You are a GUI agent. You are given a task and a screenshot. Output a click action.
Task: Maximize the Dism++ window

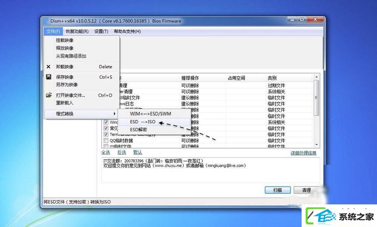[x=302, y=20]
